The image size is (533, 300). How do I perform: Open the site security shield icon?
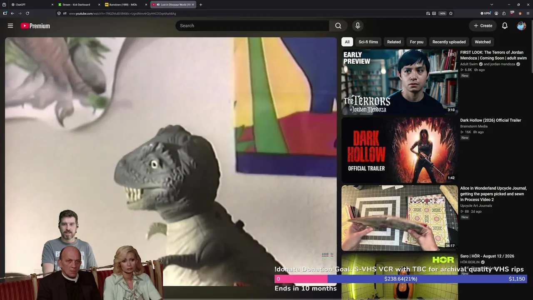click(x=59, y=13)
